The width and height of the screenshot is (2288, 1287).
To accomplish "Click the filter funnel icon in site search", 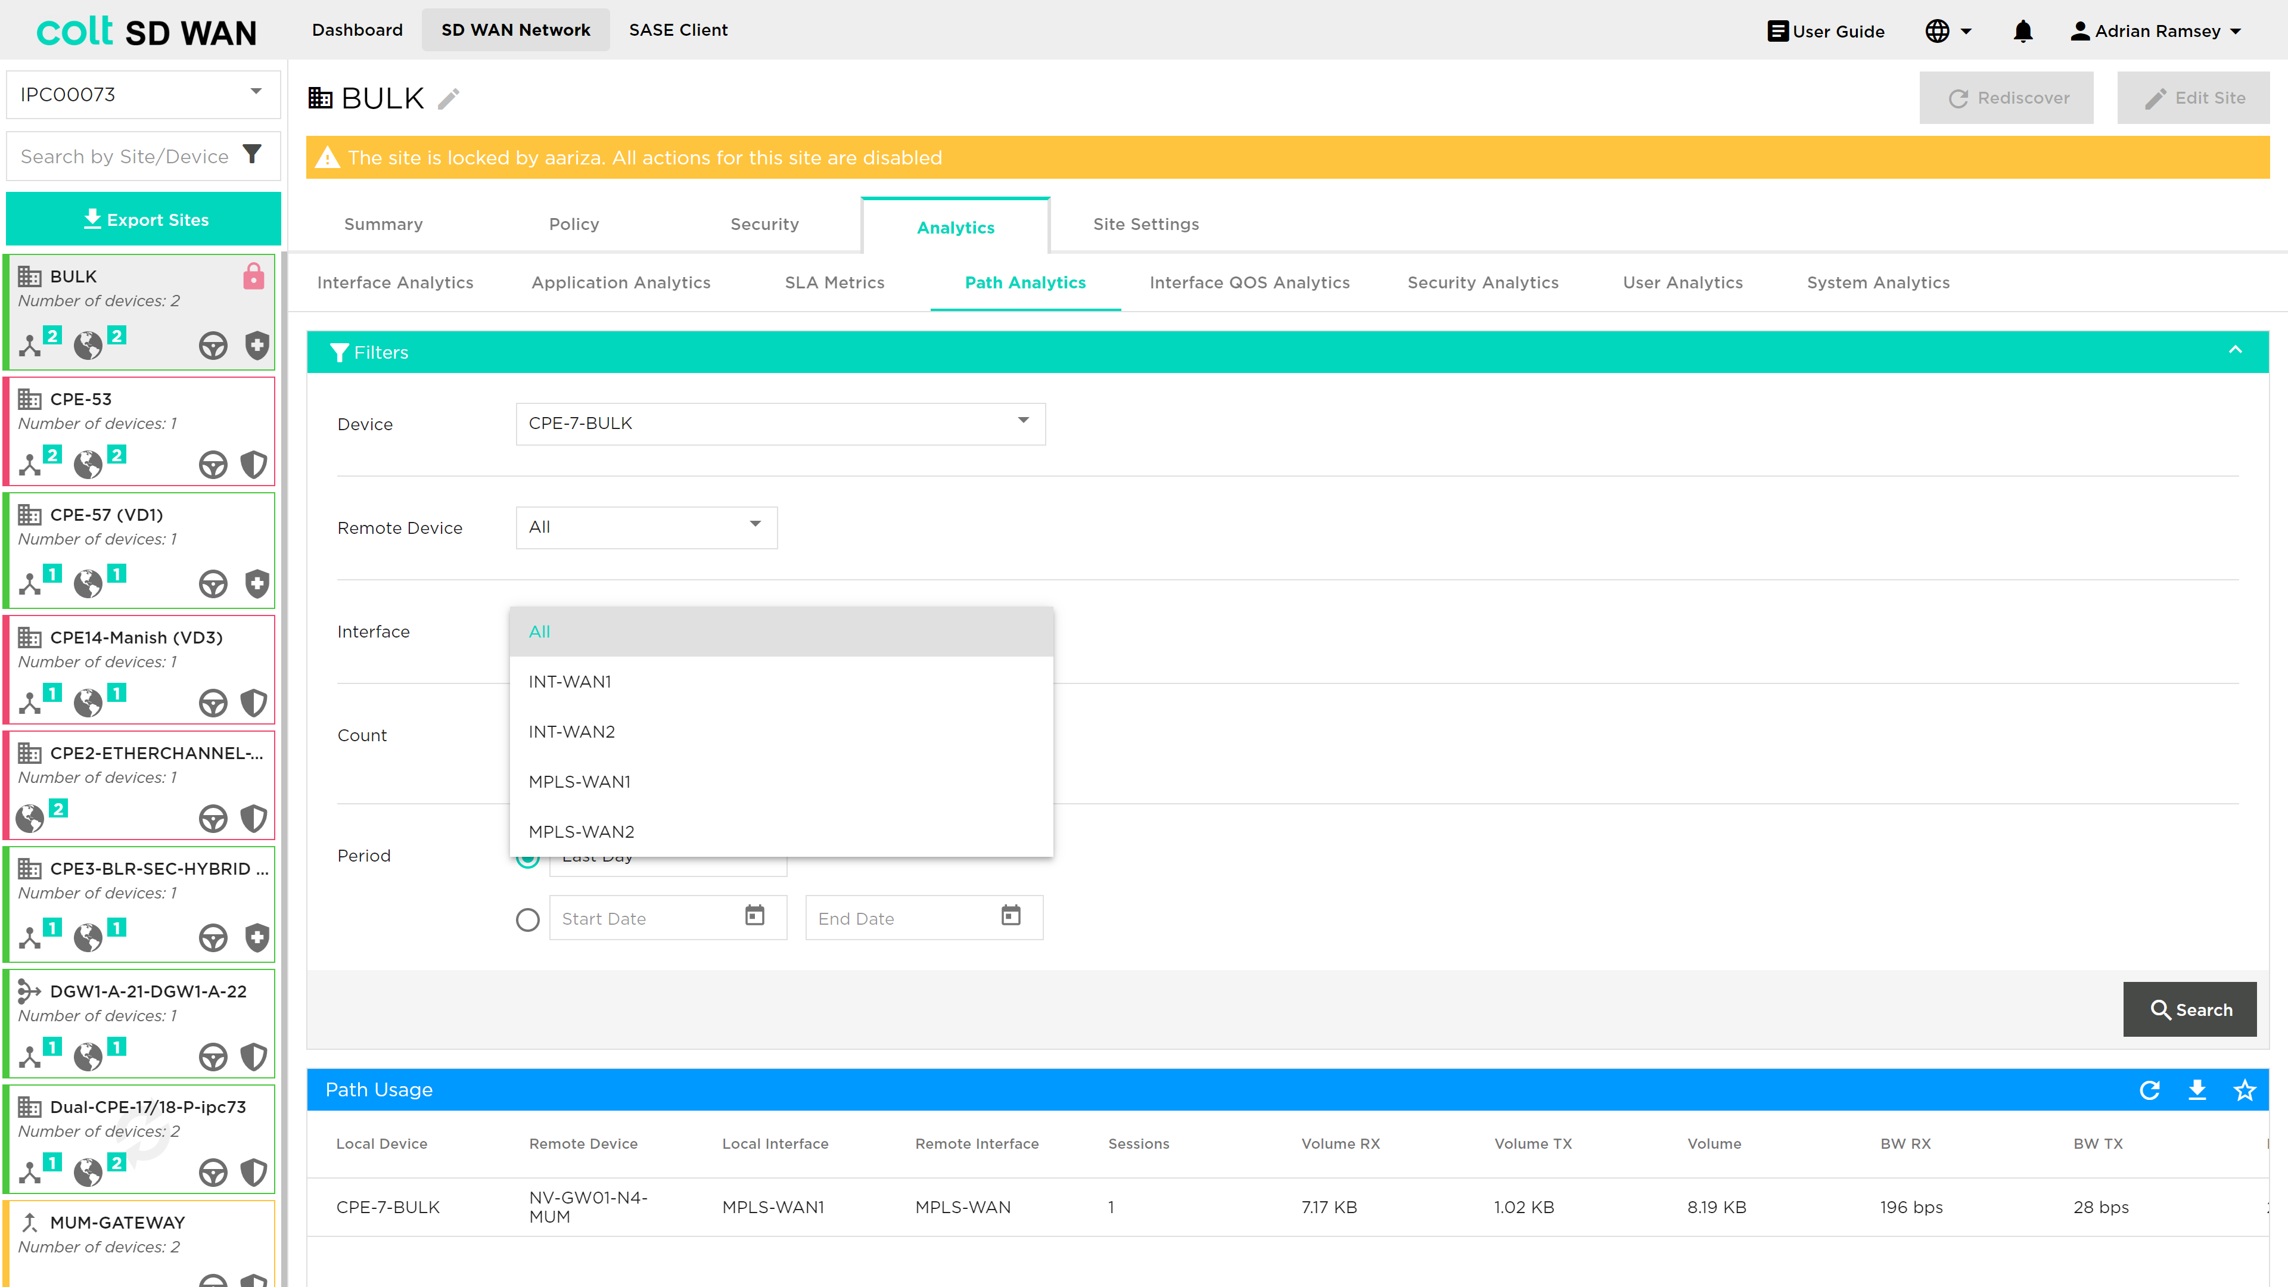I will (252, 154).
